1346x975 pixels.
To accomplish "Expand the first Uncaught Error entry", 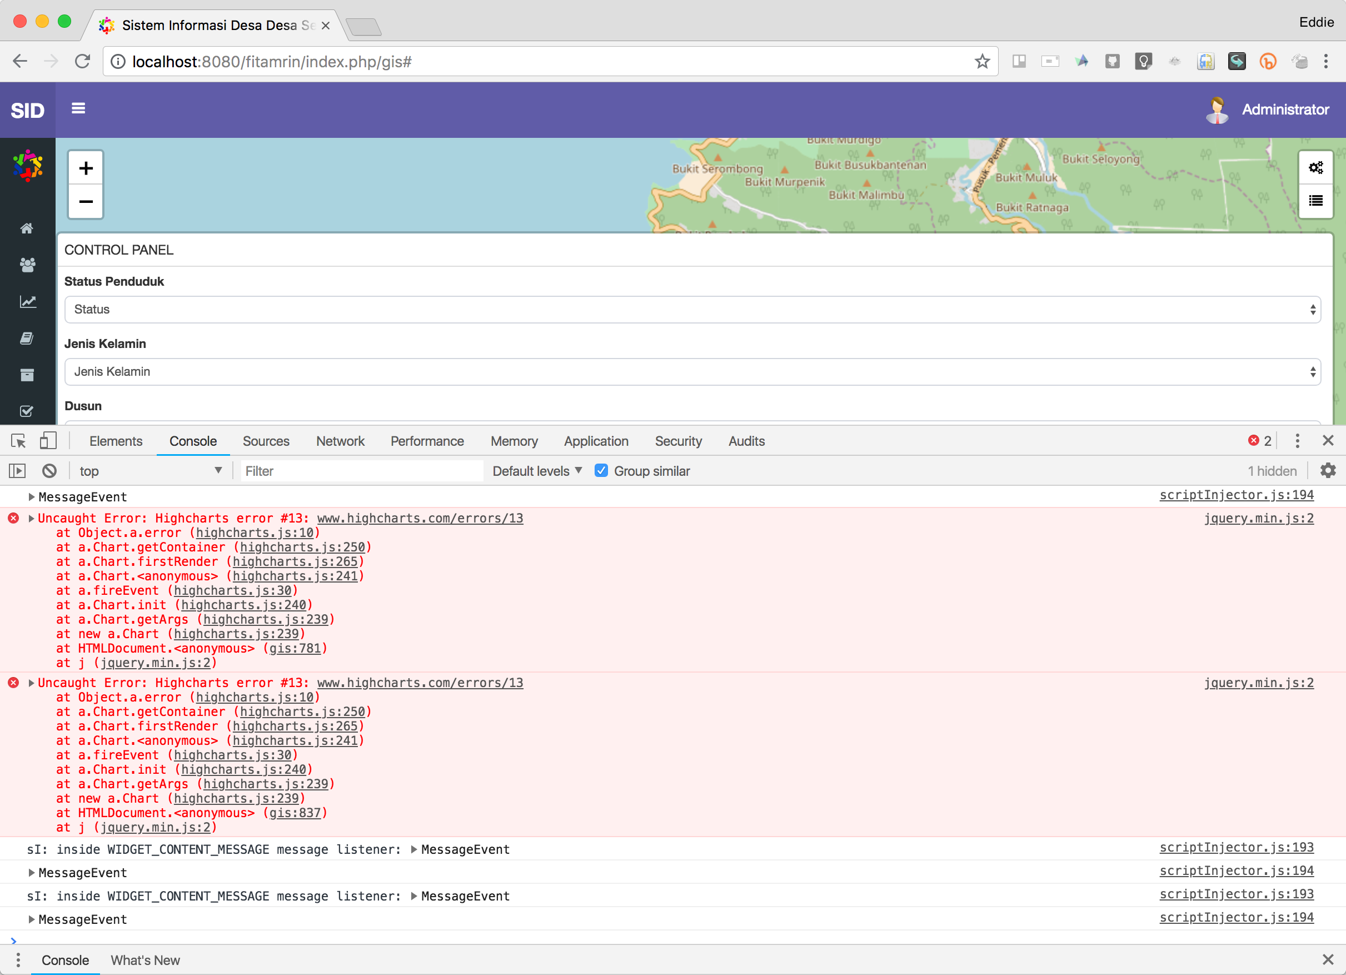I will coord(32,519).
